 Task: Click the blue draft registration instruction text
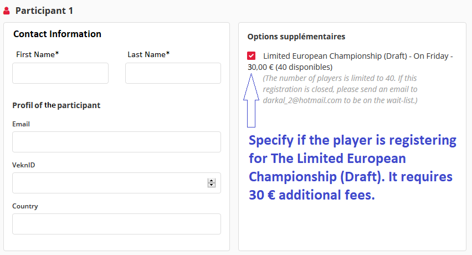(352, 168)
